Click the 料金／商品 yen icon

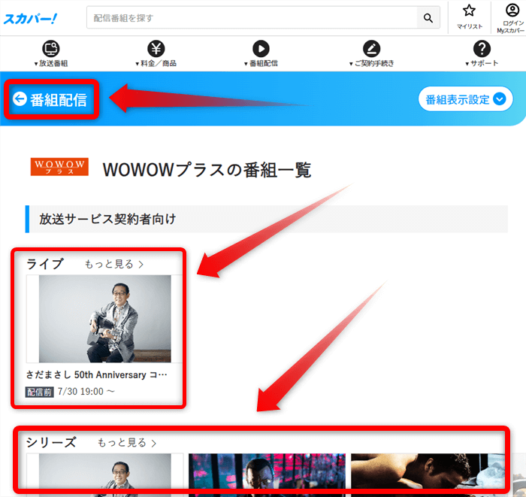156,49
